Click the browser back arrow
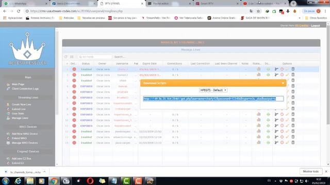 coord(5,11)
